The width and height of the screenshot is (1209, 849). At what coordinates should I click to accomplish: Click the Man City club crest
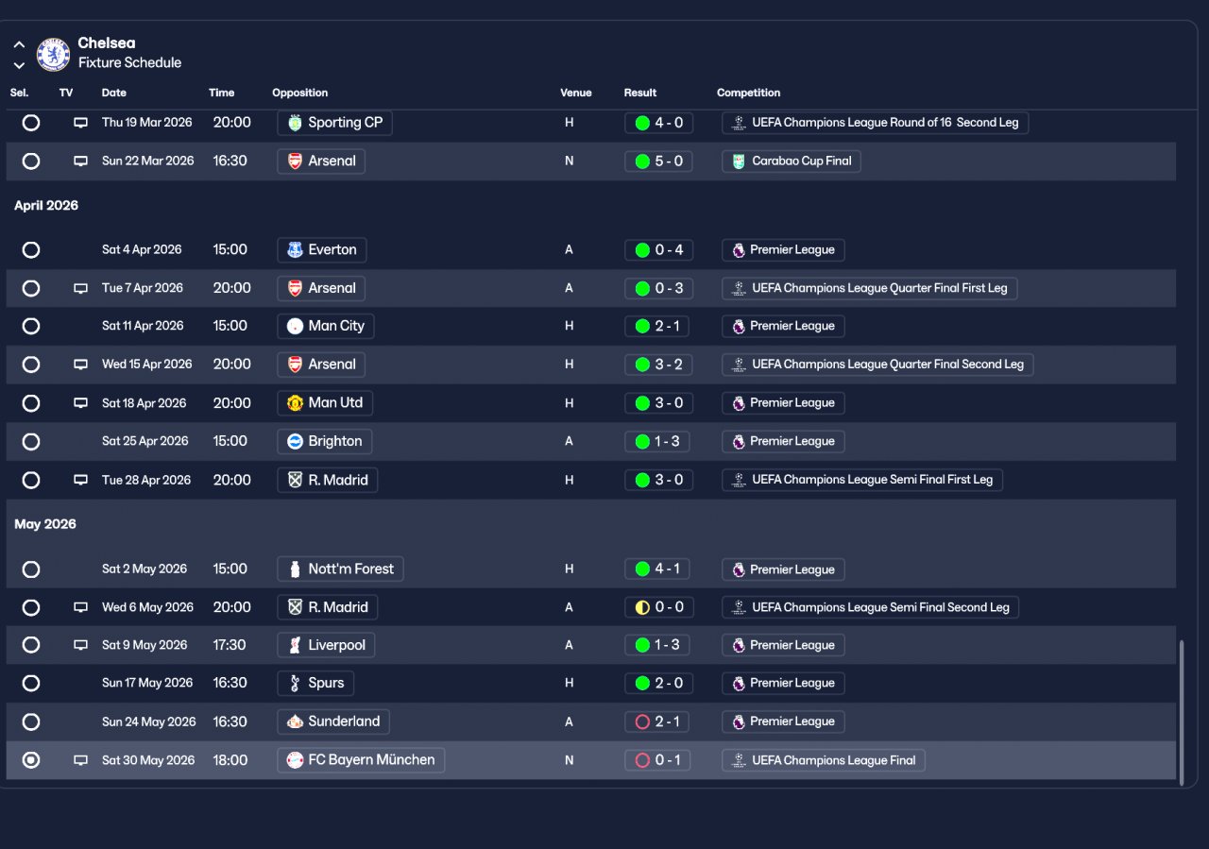pyautogui.click(x=296, y=326)
